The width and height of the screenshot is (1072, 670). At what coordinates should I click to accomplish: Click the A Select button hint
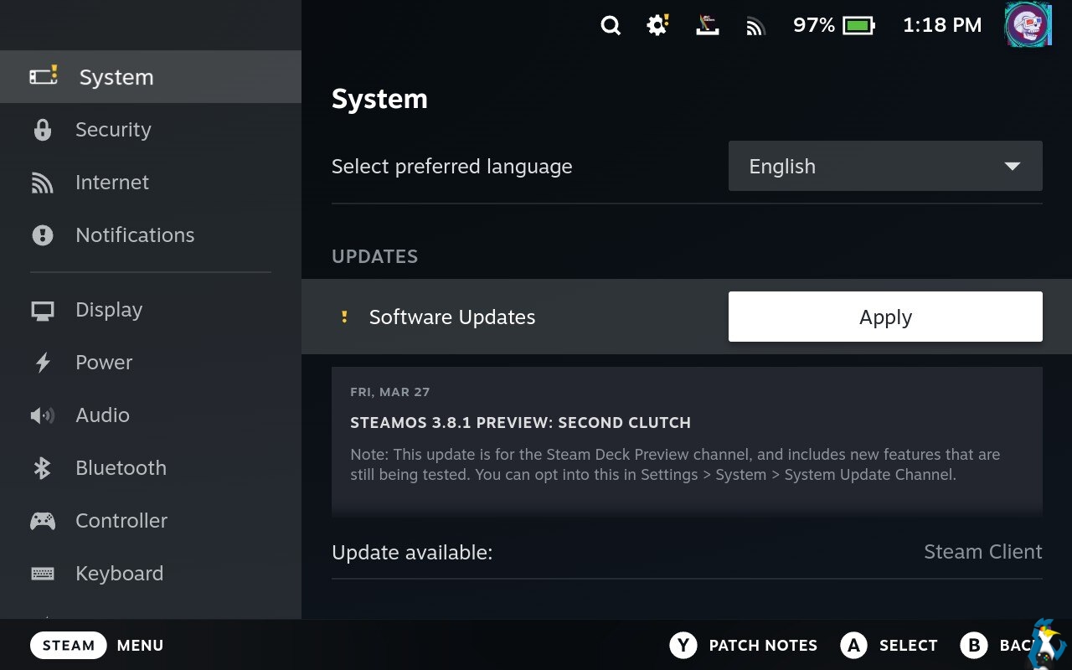point(889,645)
